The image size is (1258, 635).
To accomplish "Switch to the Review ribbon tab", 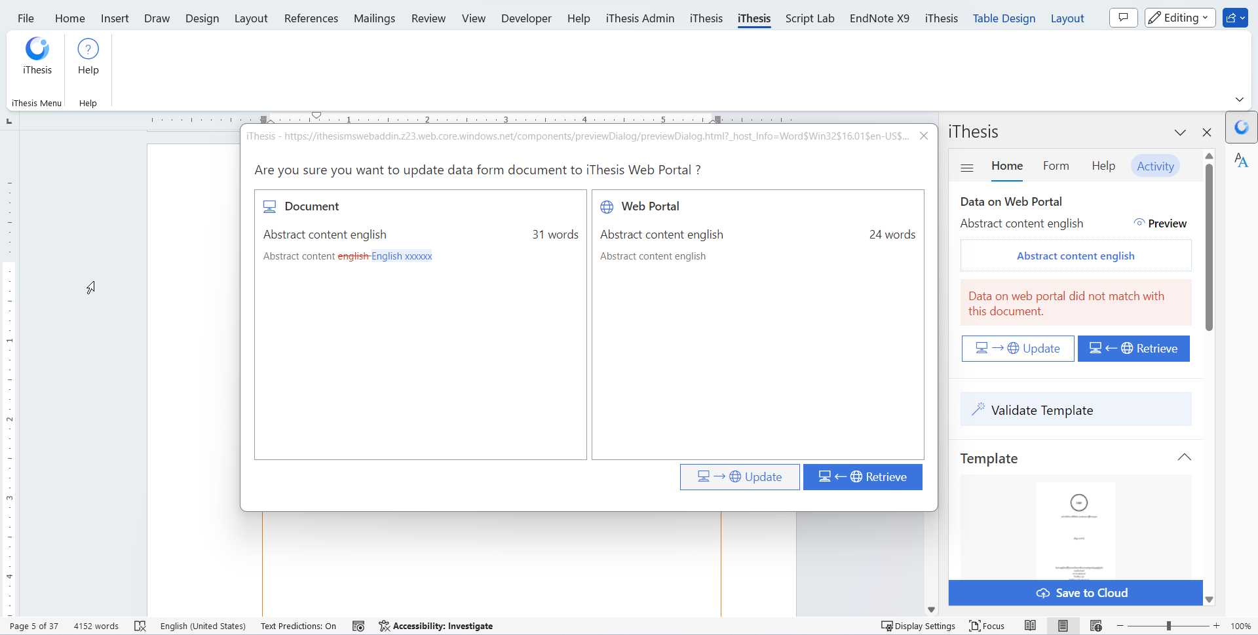I will tap(429, 18).
